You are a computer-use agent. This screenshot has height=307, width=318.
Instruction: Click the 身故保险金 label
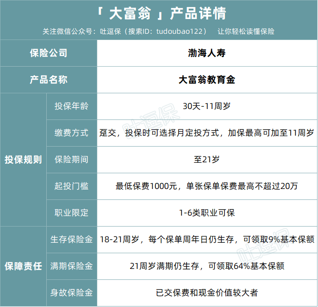[x=72, y=293]
